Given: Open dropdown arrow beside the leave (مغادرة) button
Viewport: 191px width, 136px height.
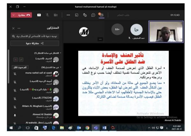Looking at the screenshot, I should pyautogui.click(x=13, y=15).
